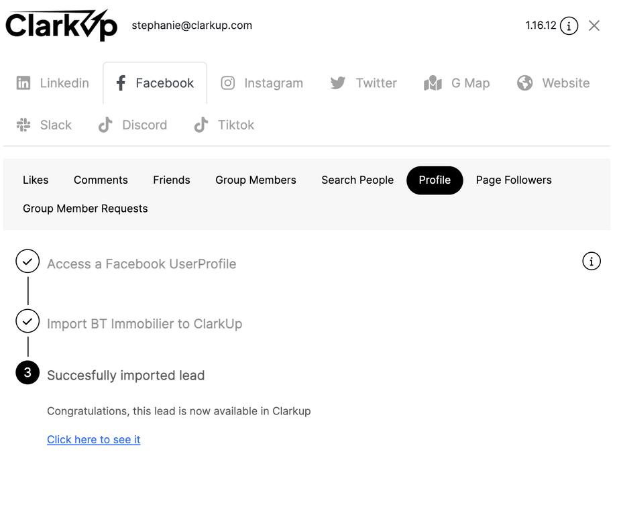The height and width of the screenshot is (511, 617).
Task: Click the Discord platform icon
Action: pos(105,125)
